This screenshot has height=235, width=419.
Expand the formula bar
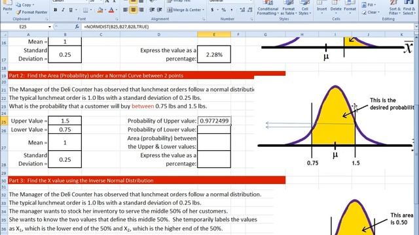(x=416, y=27)
